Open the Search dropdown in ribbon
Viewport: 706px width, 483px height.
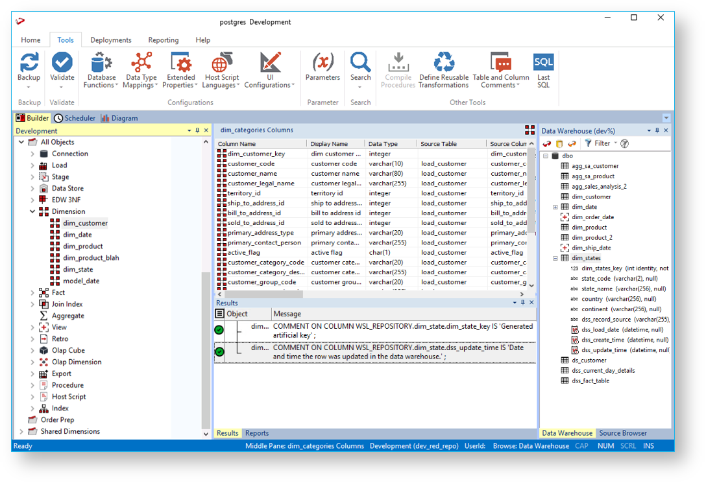tap(360, 85)
